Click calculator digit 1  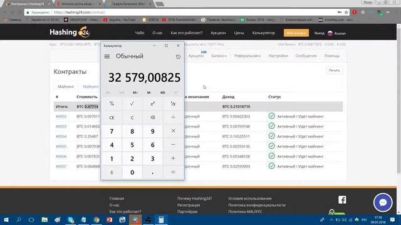tap(112, 159)
